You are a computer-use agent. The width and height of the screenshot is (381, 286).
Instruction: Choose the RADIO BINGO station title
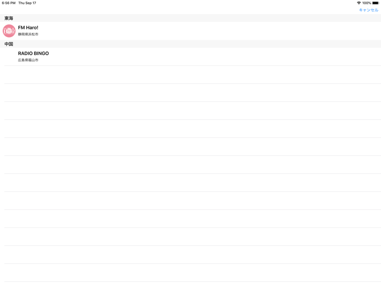tap(33, 53)
